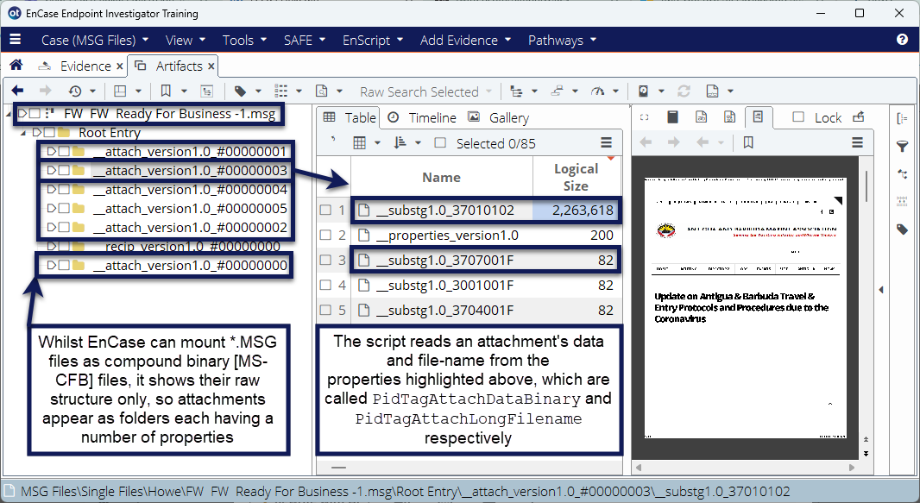Viewport: 920px width, 503px height.
Task: Click the selection list icon in toolbar
Action: [x=281, y=91]
